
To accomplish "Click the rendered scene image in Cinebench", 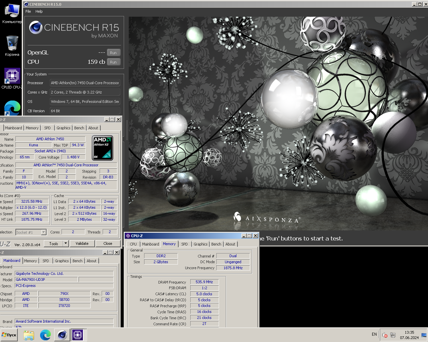I will (278, 124).
